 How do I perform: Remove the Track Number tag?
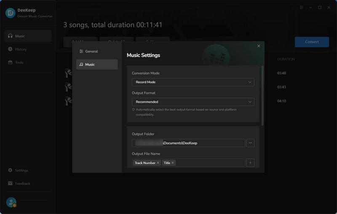[x=158, y=163]
